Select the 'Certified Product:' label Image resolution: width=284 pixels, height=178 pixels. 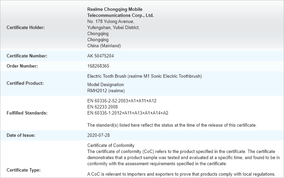pyautogui.click(x=25, y=83)
